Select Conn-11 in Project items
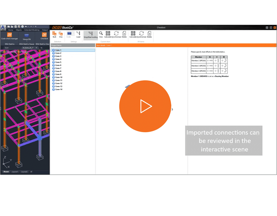Viewport: 277px width, 216px height. 57,80
